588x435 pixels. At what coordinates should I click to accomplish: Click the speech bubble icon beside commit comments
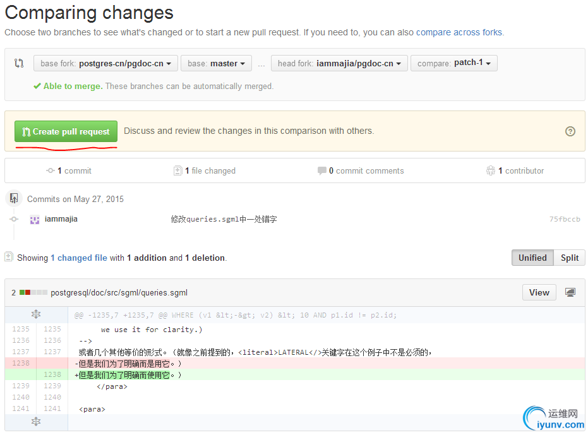[321, 170]
